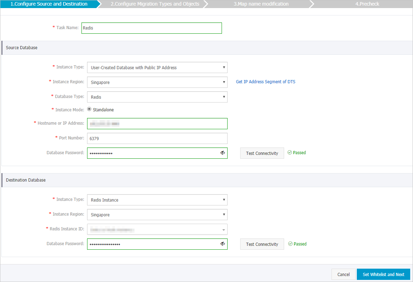Click dropdown arrow on destination Instance Type field

click(x=224, y=200)
